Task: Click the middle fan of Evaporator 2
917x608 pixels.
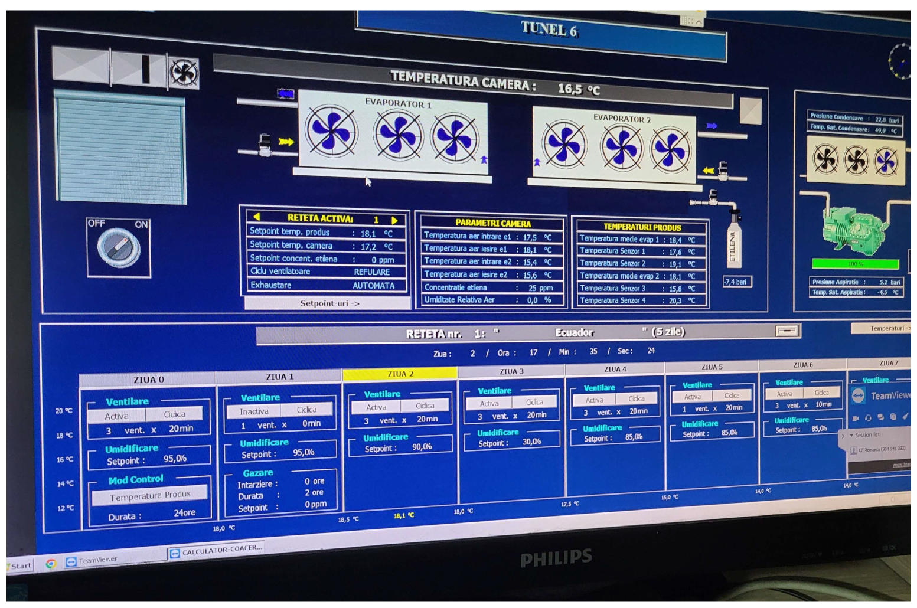Action: click(620, 146)
